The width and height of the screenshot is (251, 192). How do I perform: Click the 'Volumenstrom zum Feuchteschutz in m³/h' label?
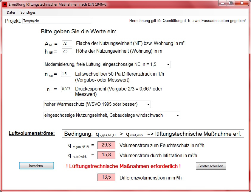coord(162,146)
